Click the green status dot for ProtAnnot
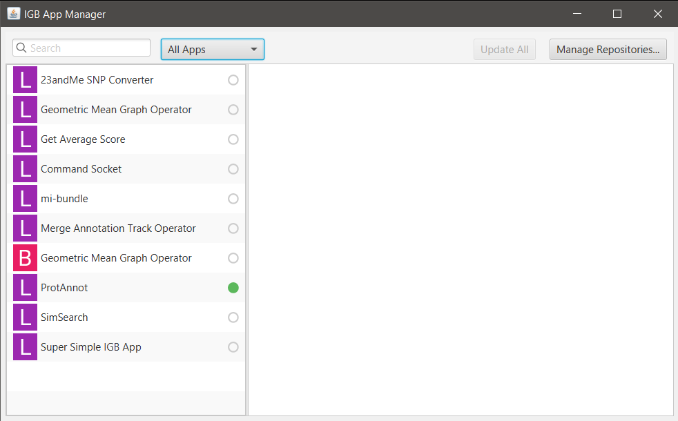The width and height of the screenshot is (678, 421). 233,288
